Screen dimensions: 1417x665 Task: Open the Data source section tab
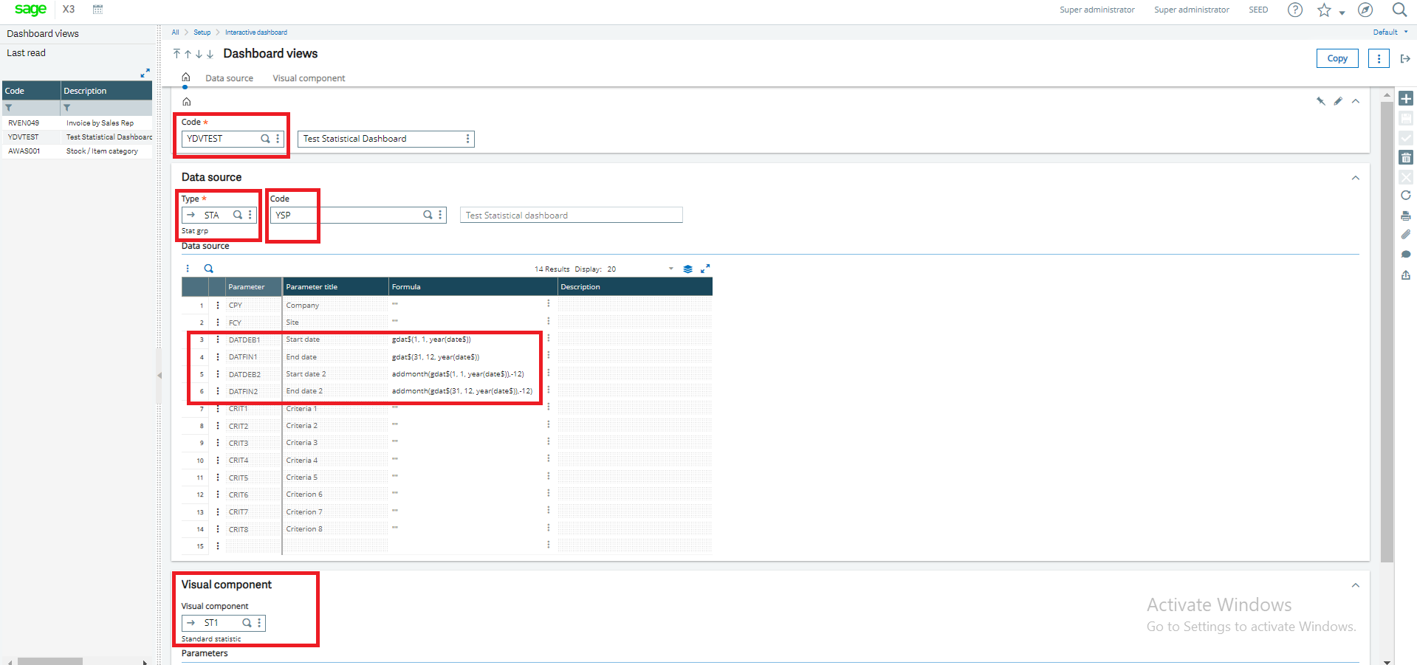[229, 78]
